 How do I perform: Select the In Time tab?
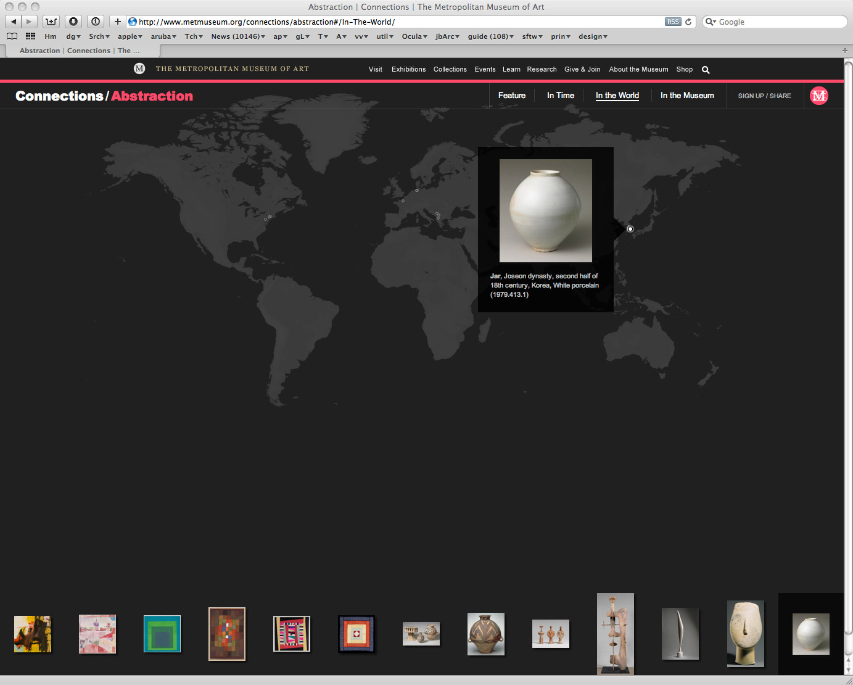tap(561, 96)
